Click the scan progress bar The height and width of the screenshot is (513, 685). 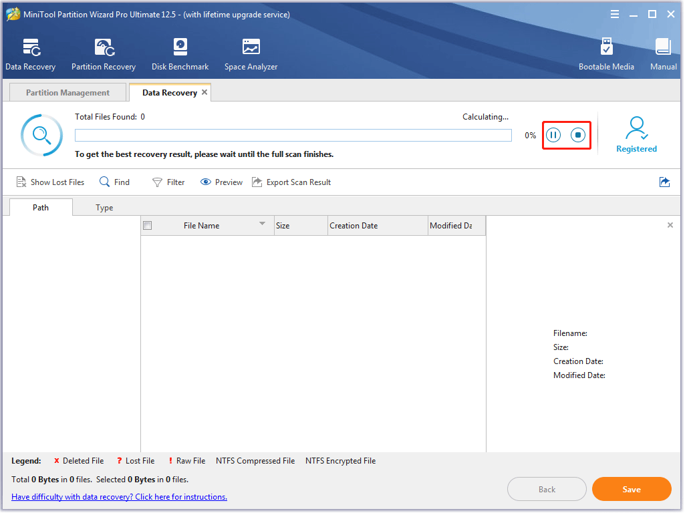(293, 136)
